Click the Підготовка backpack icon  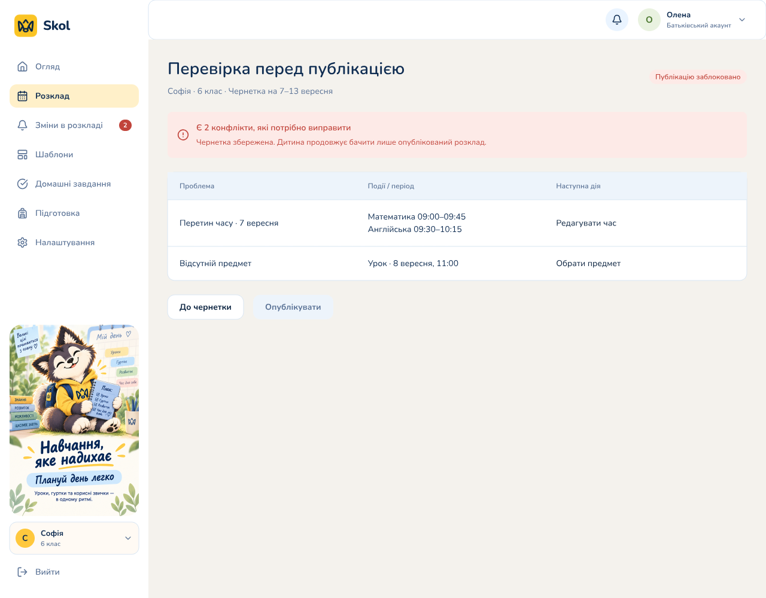pos(23,213)
